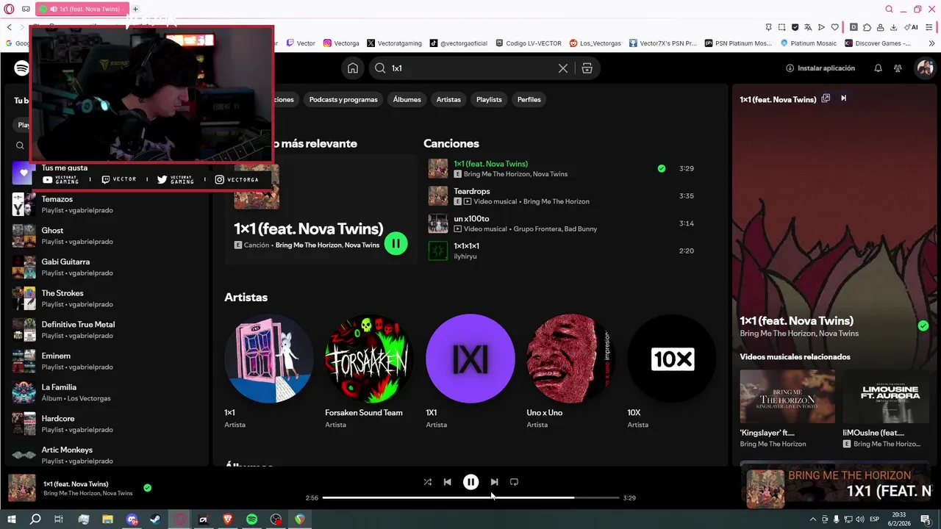The height and width of the screenshot is (529, 941).
Task: Skip to the next track
Action: (494, 482)
